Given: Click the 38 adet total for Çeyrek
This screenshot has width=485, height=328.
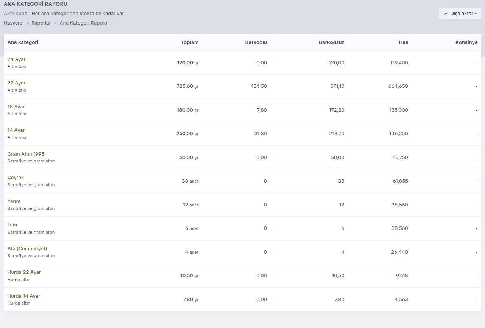Looking at the screenshot, I should coord(190,181).
